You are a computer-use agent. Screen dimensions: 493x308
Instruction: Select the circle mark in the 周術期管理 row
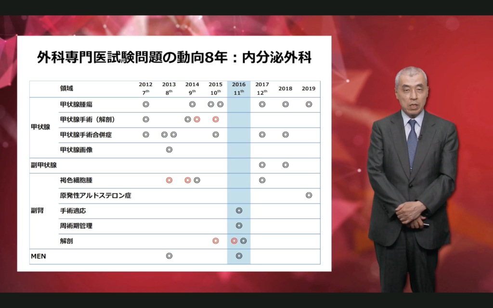pos(239,225)
